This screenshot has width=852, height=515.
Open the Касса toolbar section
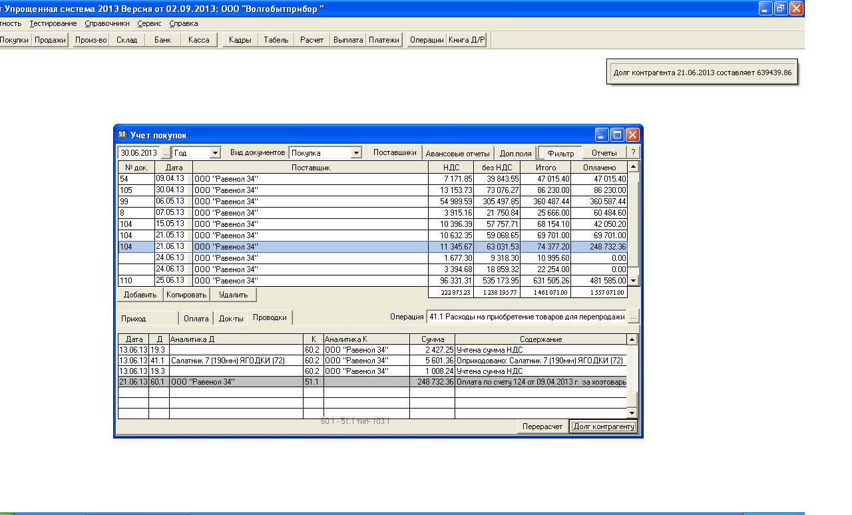click(198, 40)
